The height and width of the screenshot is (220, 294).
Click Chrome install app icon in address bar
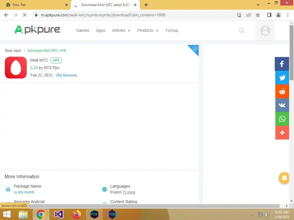tap(239, 15)
